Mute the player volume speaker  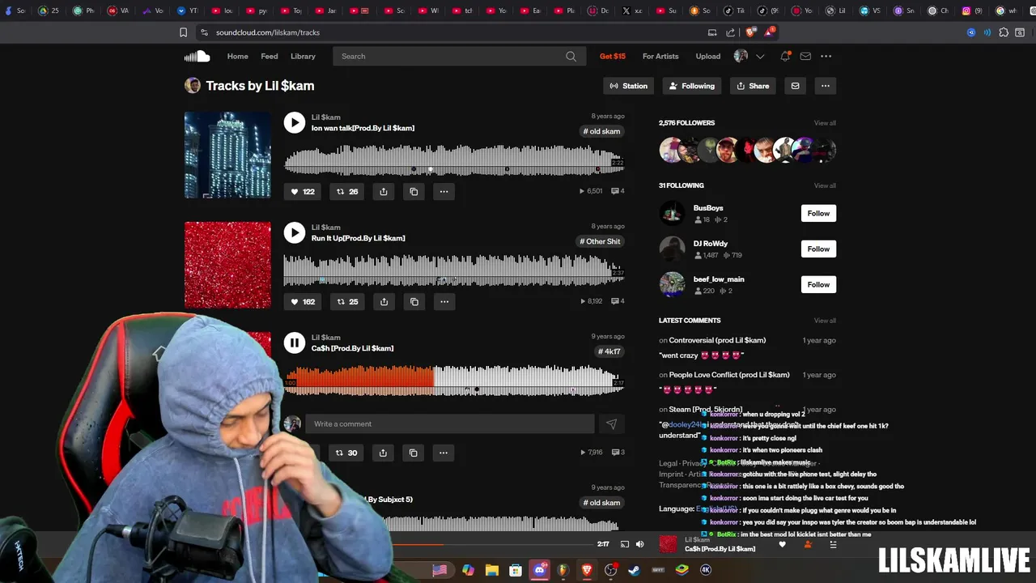(x=639, y=544)
